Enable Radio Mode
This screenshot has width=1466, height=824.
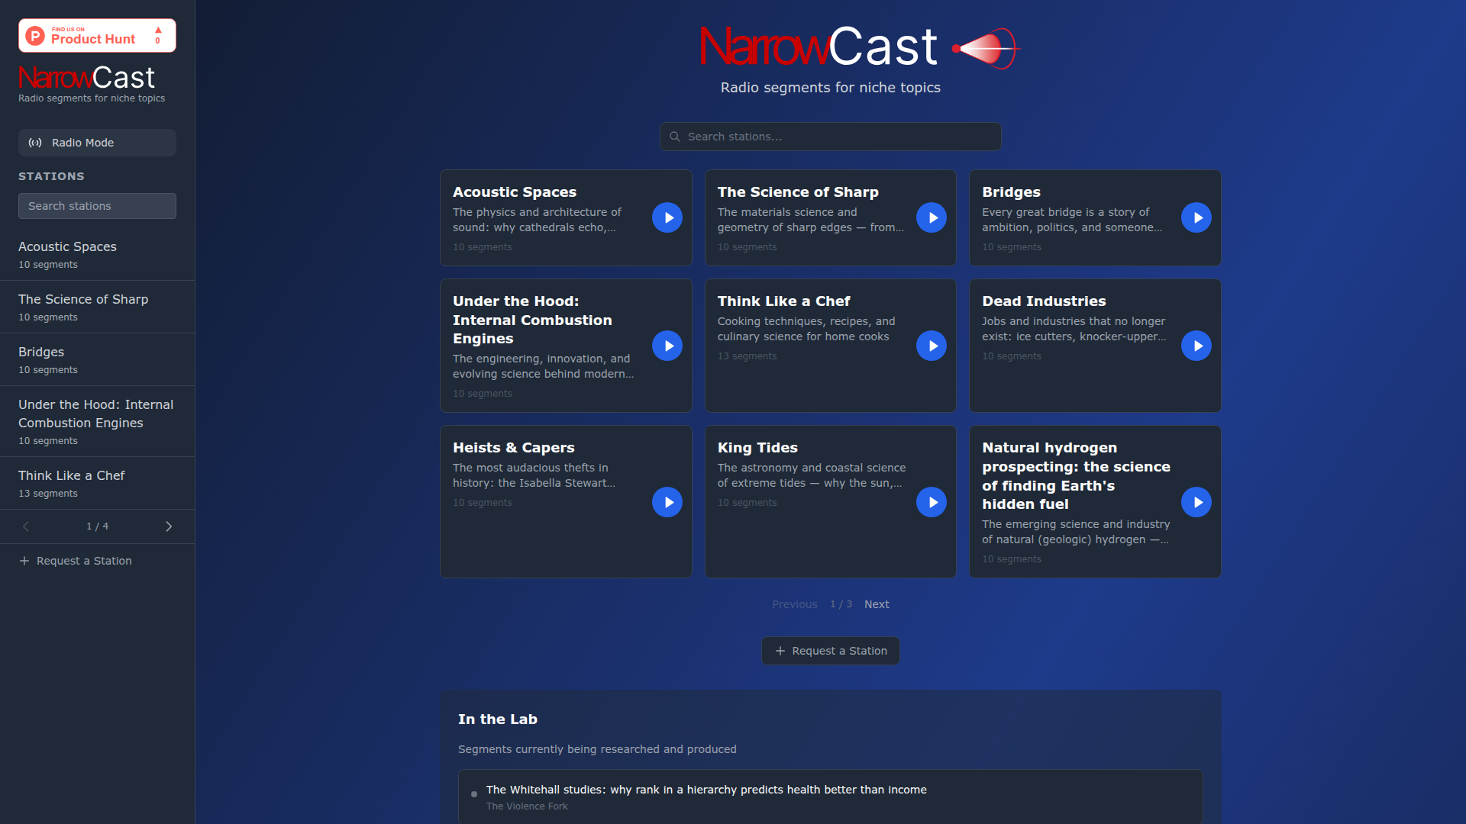(97, 143)
